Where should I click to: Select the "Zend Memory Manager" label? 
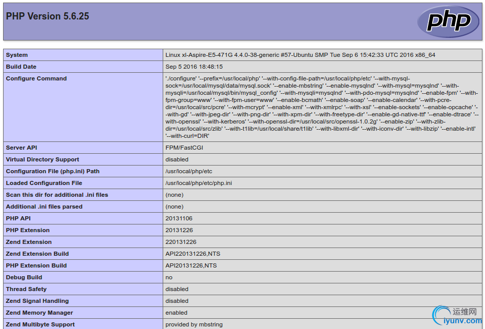click(40, 313)
